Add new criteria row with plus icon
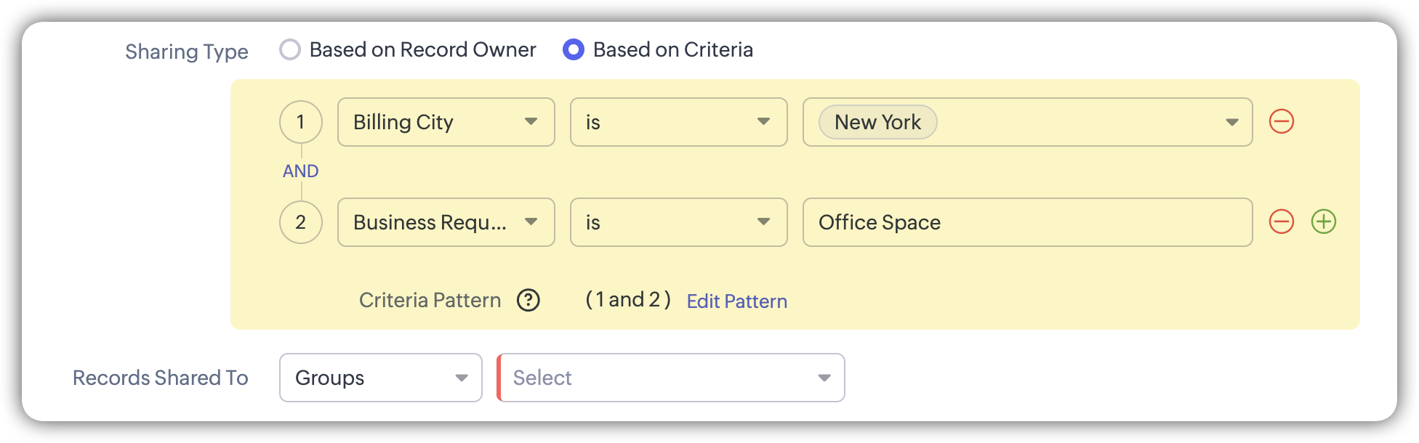 tap(1323, 221)
